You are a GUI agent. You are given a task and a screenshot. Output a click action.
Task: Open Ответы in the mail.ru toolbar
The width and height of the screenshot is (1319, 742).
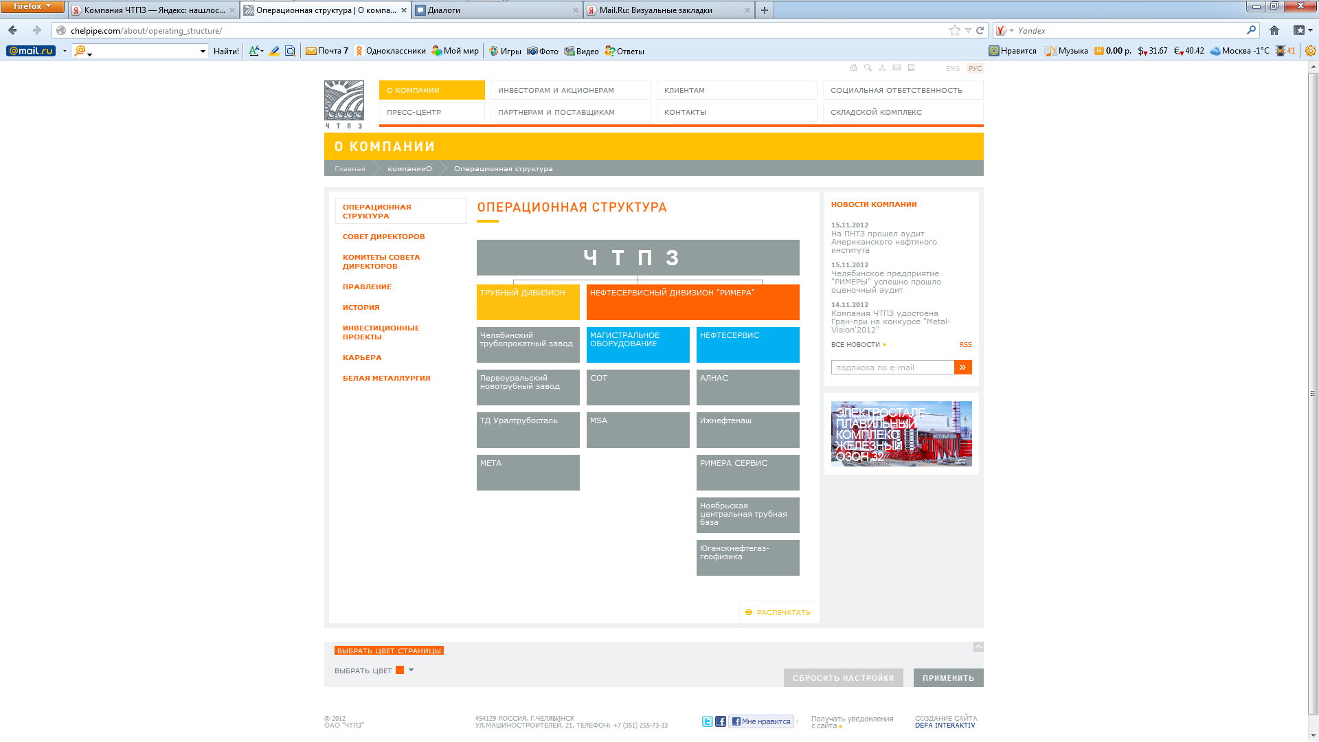point(624,51)
